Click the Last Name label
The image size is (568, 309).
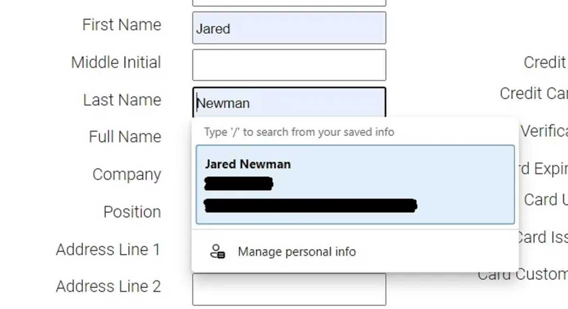(x=122, y=100)
